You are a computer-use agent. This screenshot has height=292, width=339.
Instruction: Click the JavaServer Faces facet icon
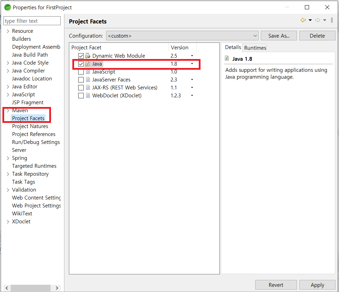tap(88, 79)
